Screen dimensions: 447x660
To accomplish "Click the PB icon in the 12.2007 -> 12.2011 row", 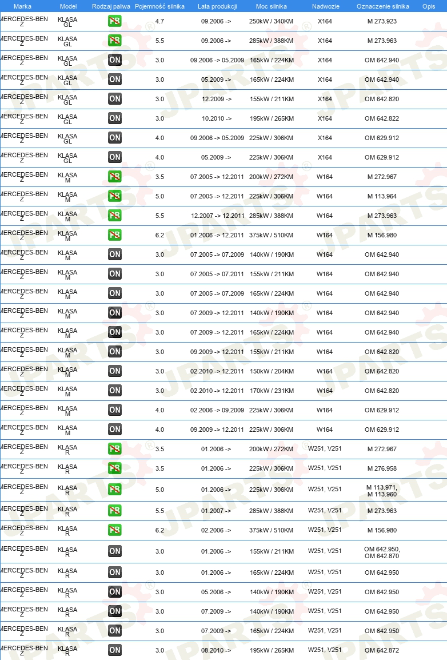I will tap(114, 216).
